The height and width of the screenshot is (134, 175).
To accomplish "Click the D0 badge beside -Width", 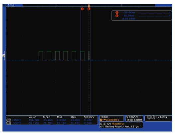I will pos(8,123).
